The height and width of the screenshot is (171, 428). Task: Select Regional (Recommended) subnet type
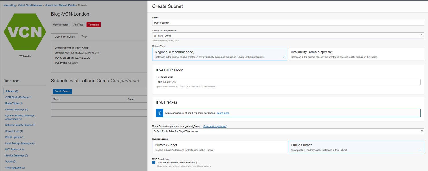pos(219,54)
